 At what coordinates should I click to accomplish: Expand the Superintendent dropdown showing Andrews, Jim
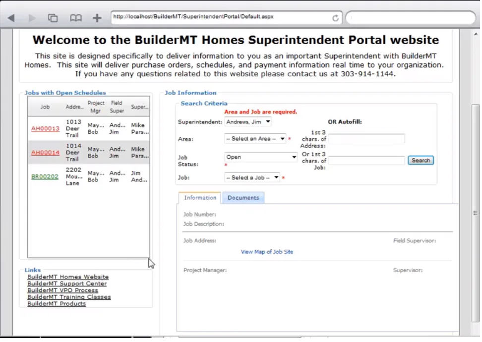click(248, 122)
